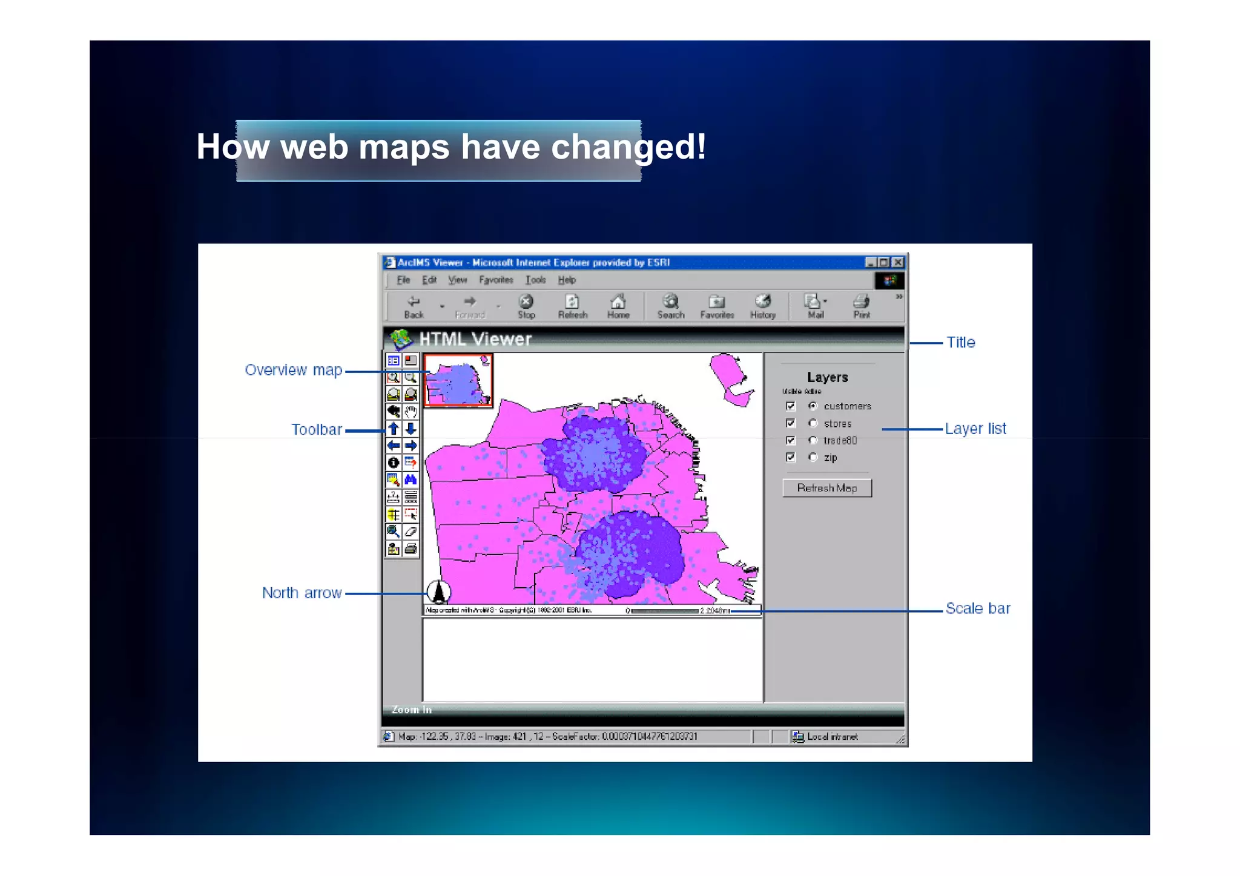Click the Zoom to Active Layer globe tool

[411, 395]
